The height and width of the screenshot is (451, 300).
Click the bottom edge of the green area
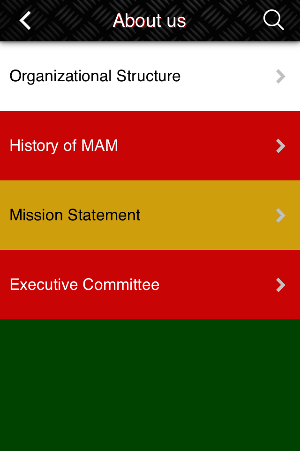point(150,446)
